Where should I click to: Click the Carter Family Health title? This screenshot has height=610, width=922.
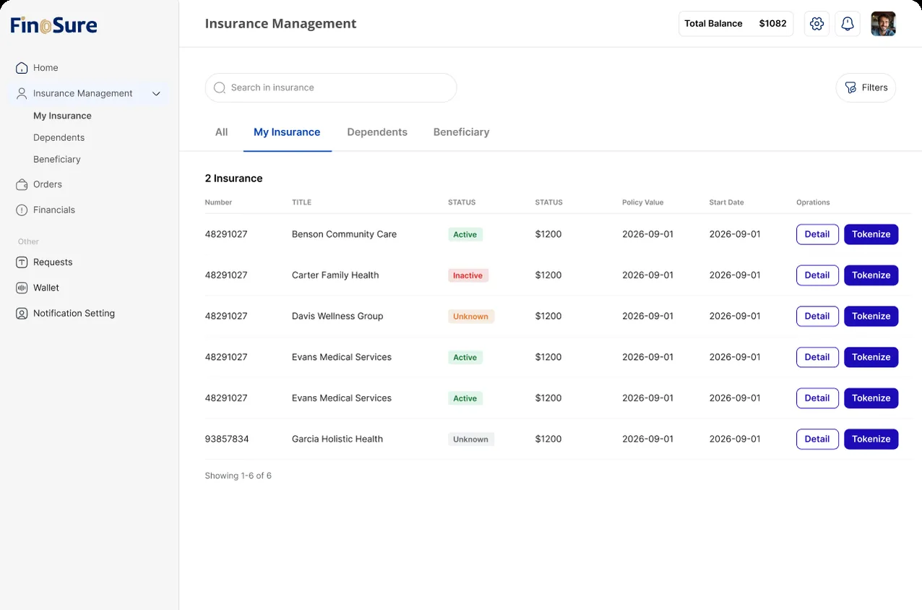pos(335,275)
